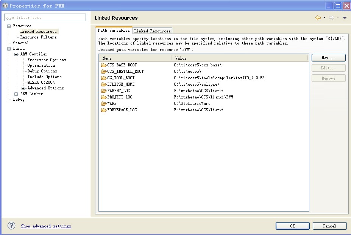The image size is (351, 235).
Task: Click the ECLIPSE_HOME folder icon
Action: (104, 84)
